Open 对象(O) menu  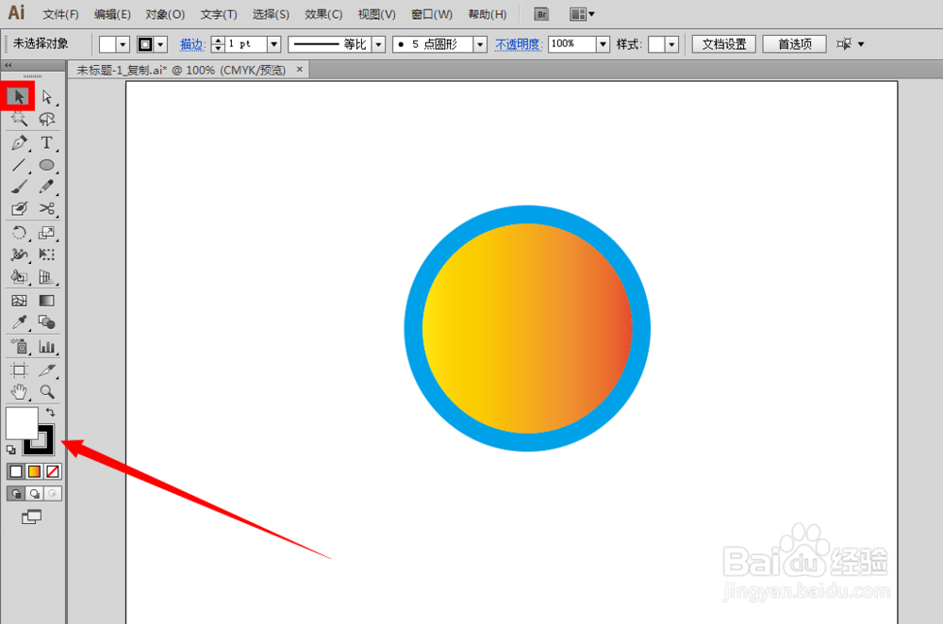coord(165,14)
